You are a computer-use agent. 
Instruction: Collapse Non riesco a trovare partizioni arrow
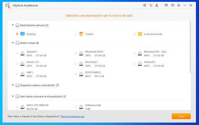tap(13, 96)
